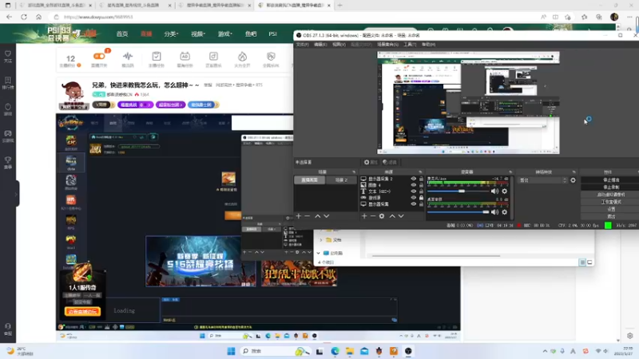Image resolution: width=639 pixels, height=359 pixels.
Task: Click 停止录制 button in OBS controls
Action: 611,187
